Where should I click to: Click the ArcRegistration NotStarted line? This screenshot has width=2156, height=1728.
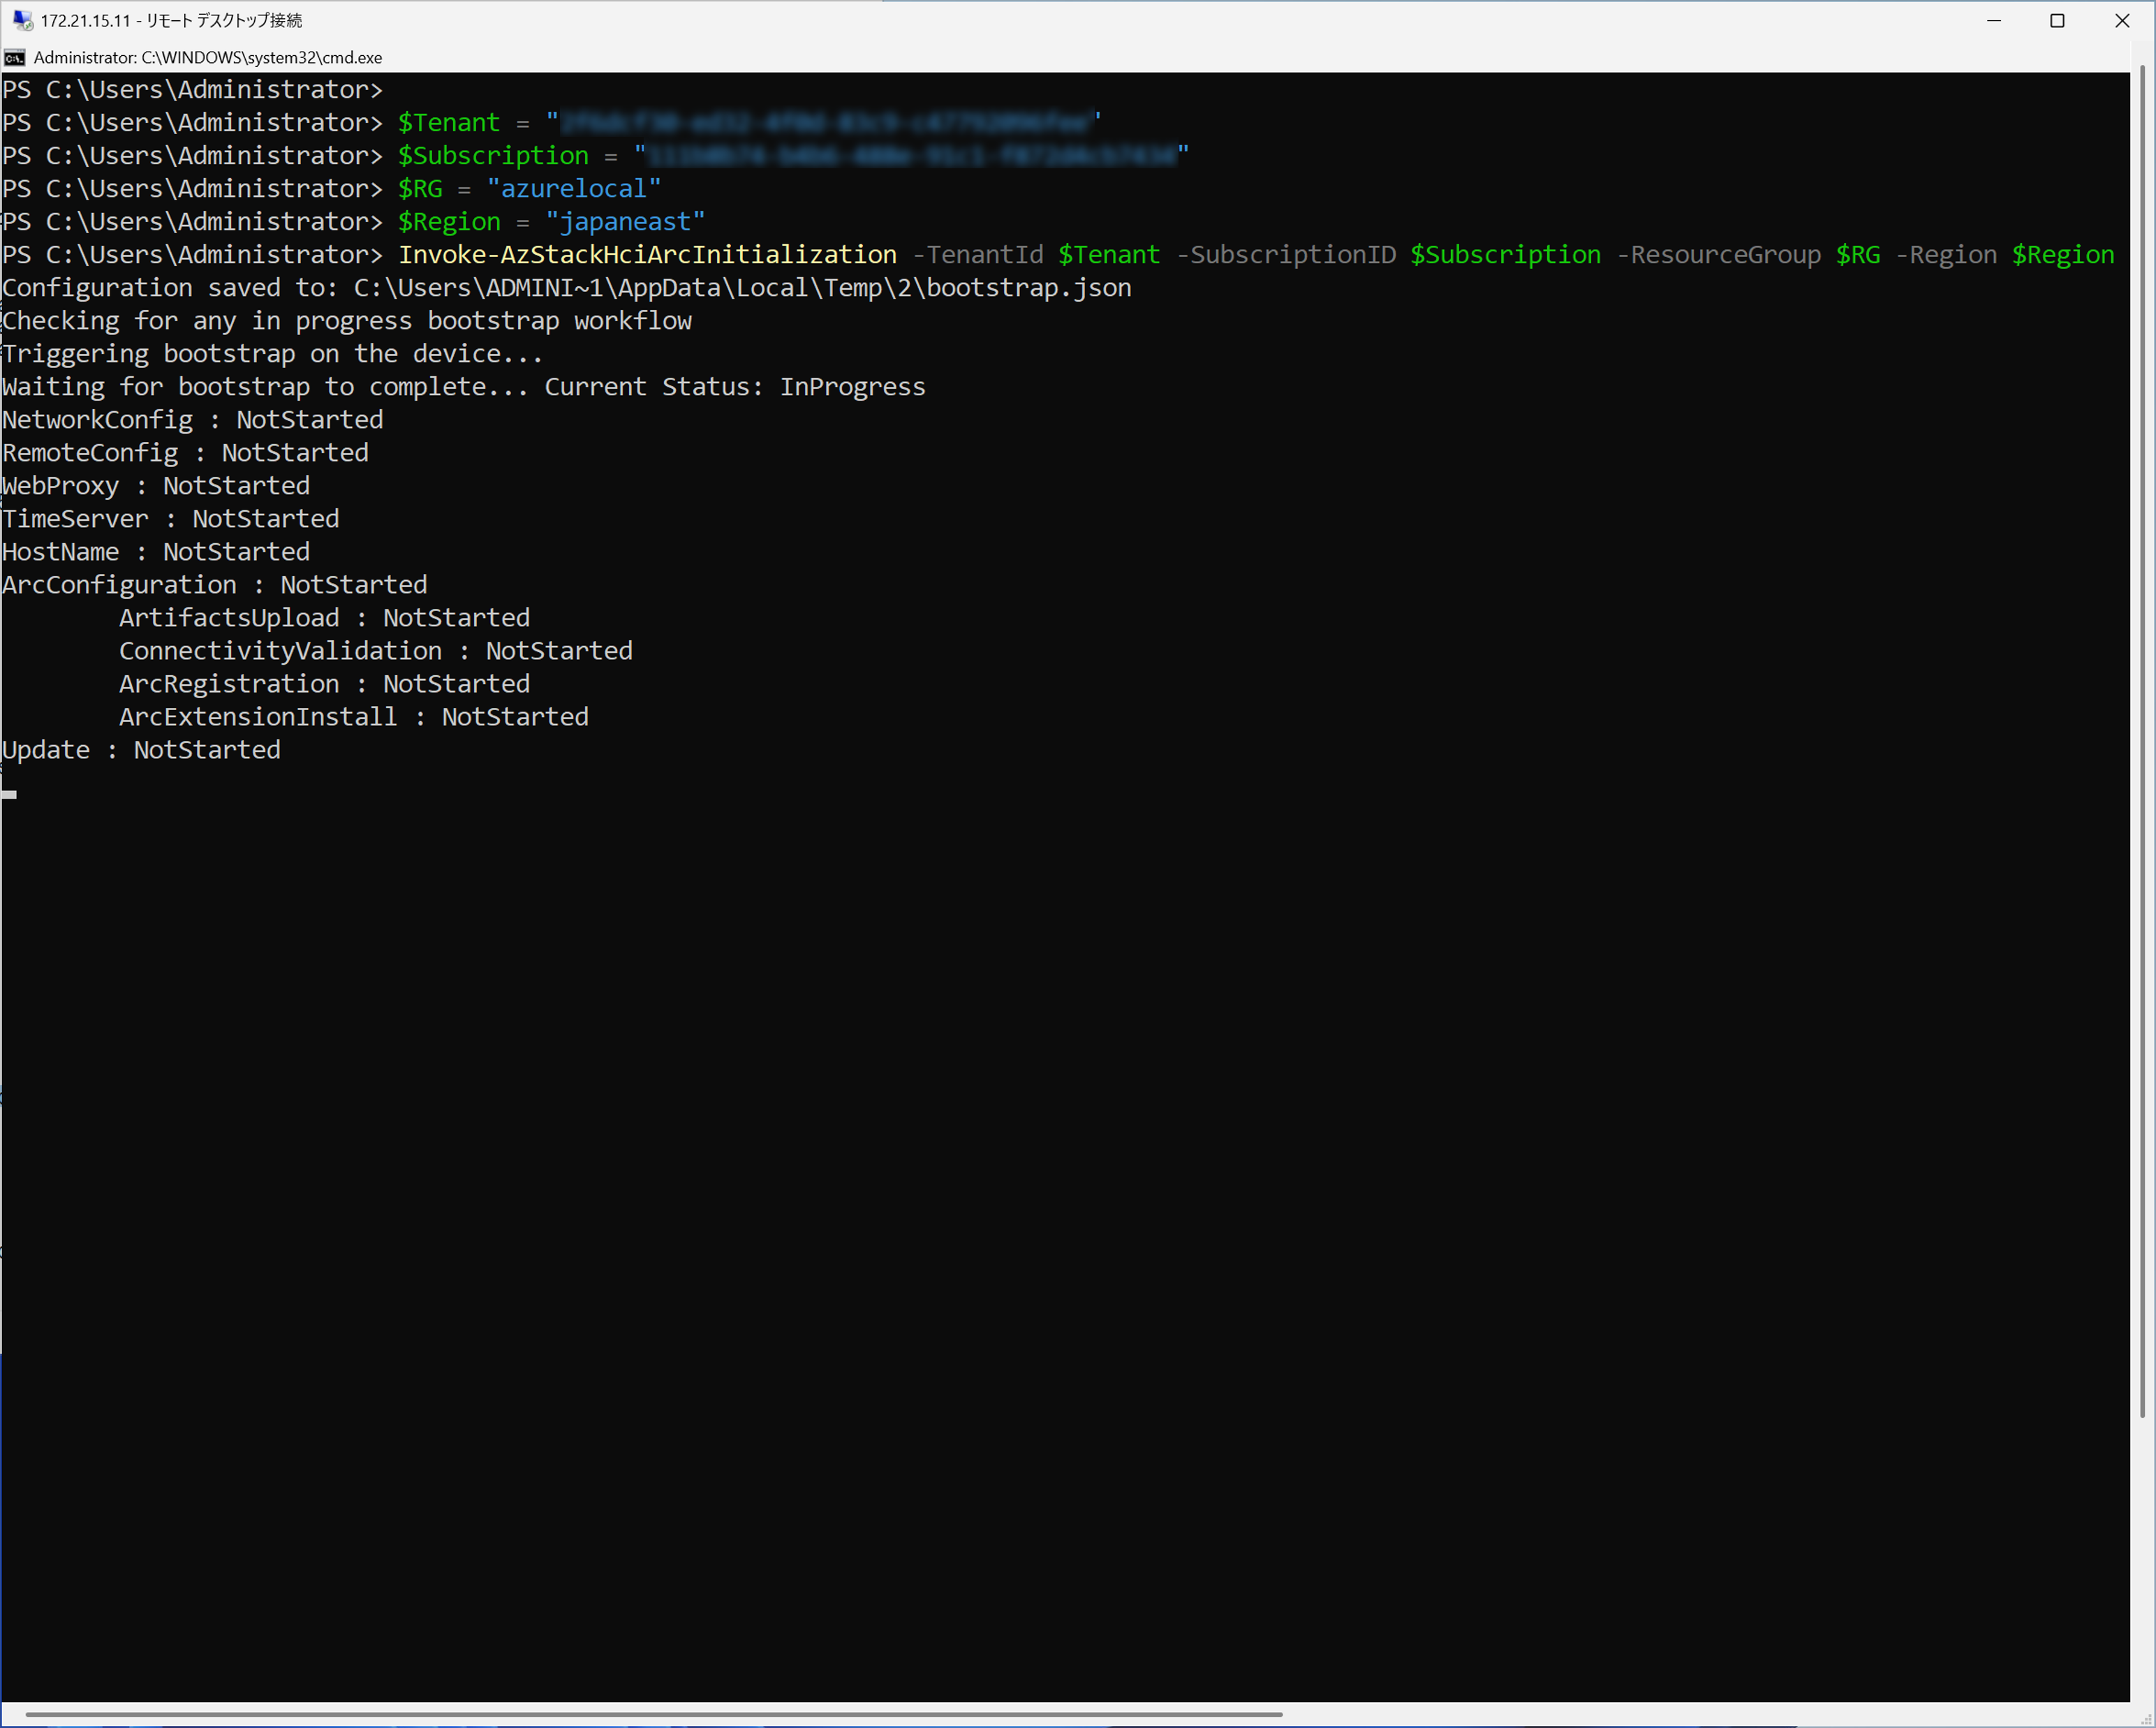tap(324, 684)
